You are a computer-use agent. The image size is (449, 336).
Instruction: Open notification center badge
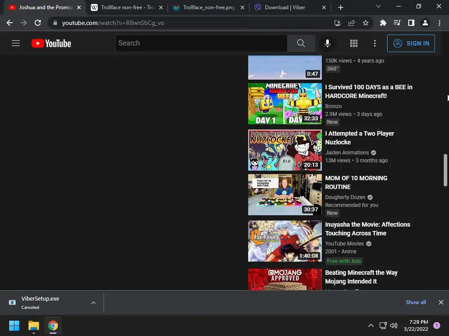[437, 325]
